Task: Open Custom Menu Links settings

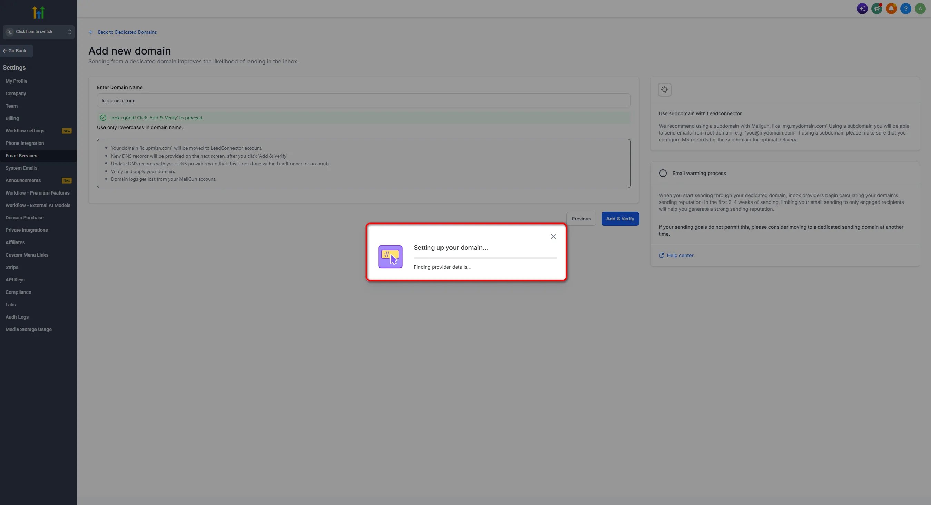Action: pos(38,255)
